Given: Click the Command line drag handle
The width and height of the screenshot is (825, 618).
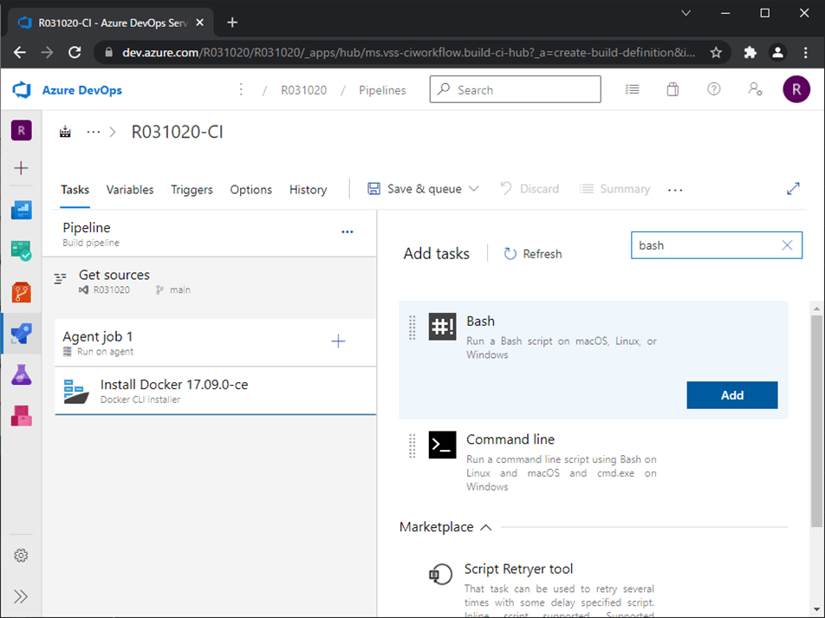Looking at the screenshot, I should point(412,446).
